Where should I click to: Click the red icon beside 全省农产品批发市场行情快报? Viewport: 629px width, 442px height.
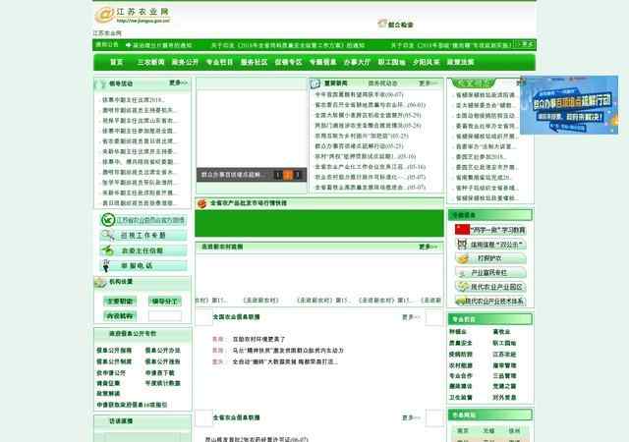click(201, 203)
